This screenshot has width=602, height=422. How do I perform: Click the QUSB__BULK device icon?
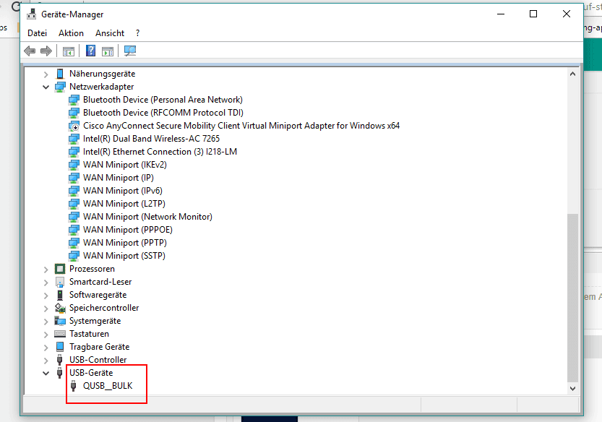click(x=73, y=386)
